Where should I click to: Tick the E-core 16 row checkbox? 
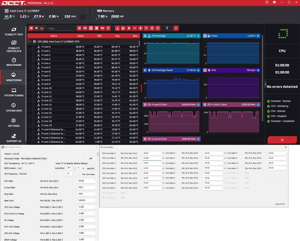pyautogui.click(x=33, y=113)
